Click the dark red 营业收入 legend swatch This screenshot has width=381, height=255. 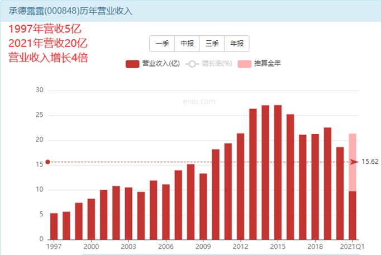tap(132, 64)
